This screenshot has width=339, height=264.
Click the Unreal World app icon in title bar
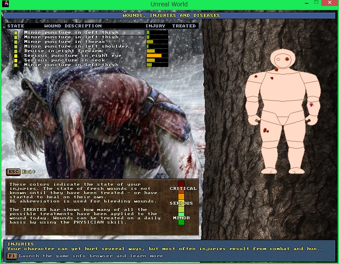pyautogui.click(x=5, y=4)
